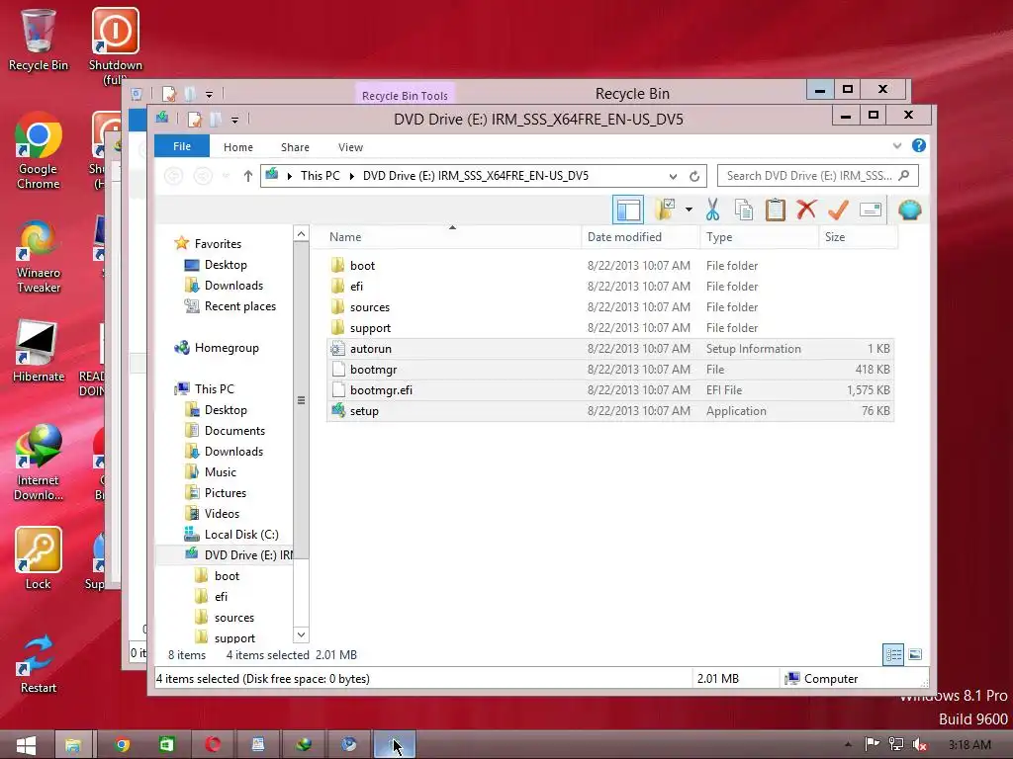Switch to the Home ribbon tab
Screen dimensions: 1013x759
point(237,147)
